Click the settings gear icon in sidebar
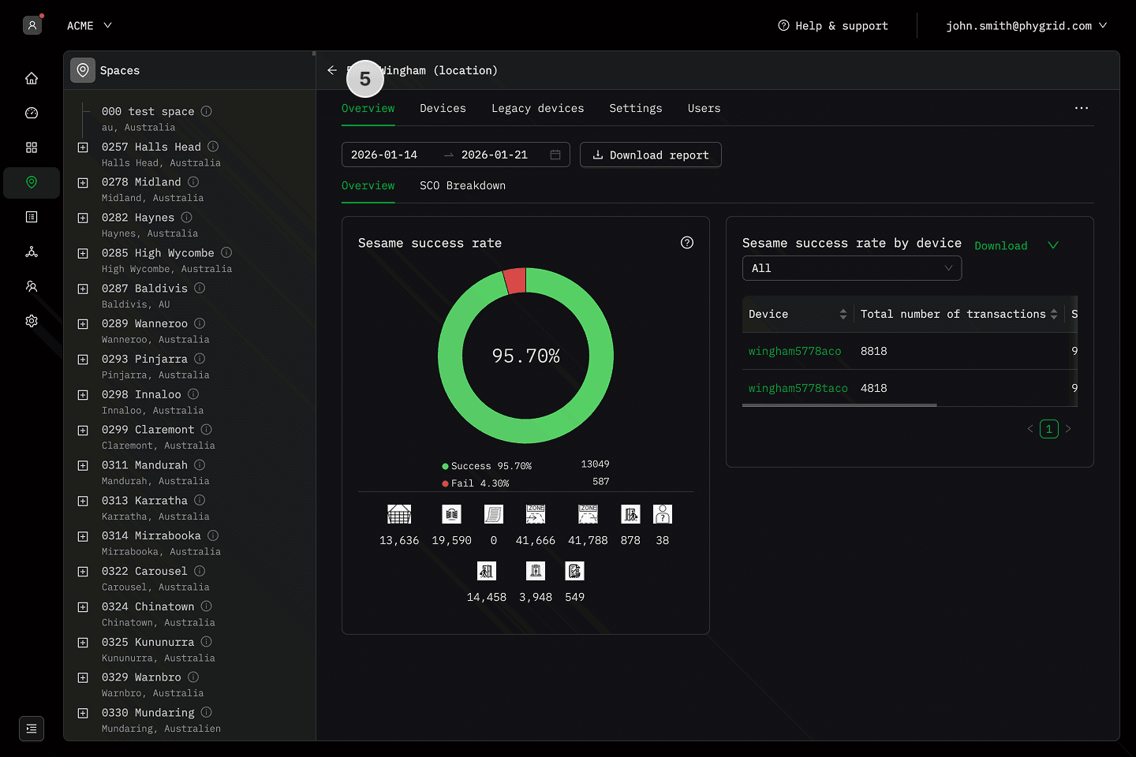This screenshot has width=1136, height=757. pos(32,321)
